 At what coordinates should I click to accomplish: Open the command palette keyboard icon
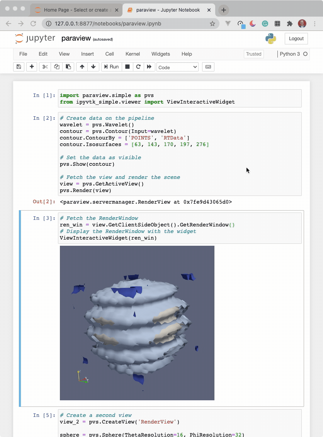(x=208, y=67)
